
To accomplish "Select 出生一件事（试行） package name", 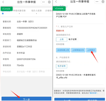I will point(25,22).
